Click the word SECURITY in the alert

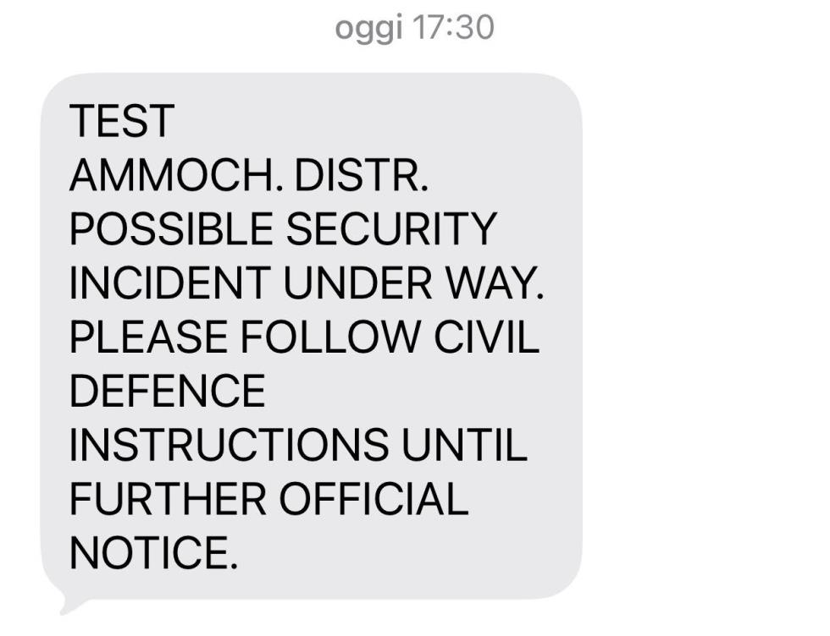(x=390, y=229)
